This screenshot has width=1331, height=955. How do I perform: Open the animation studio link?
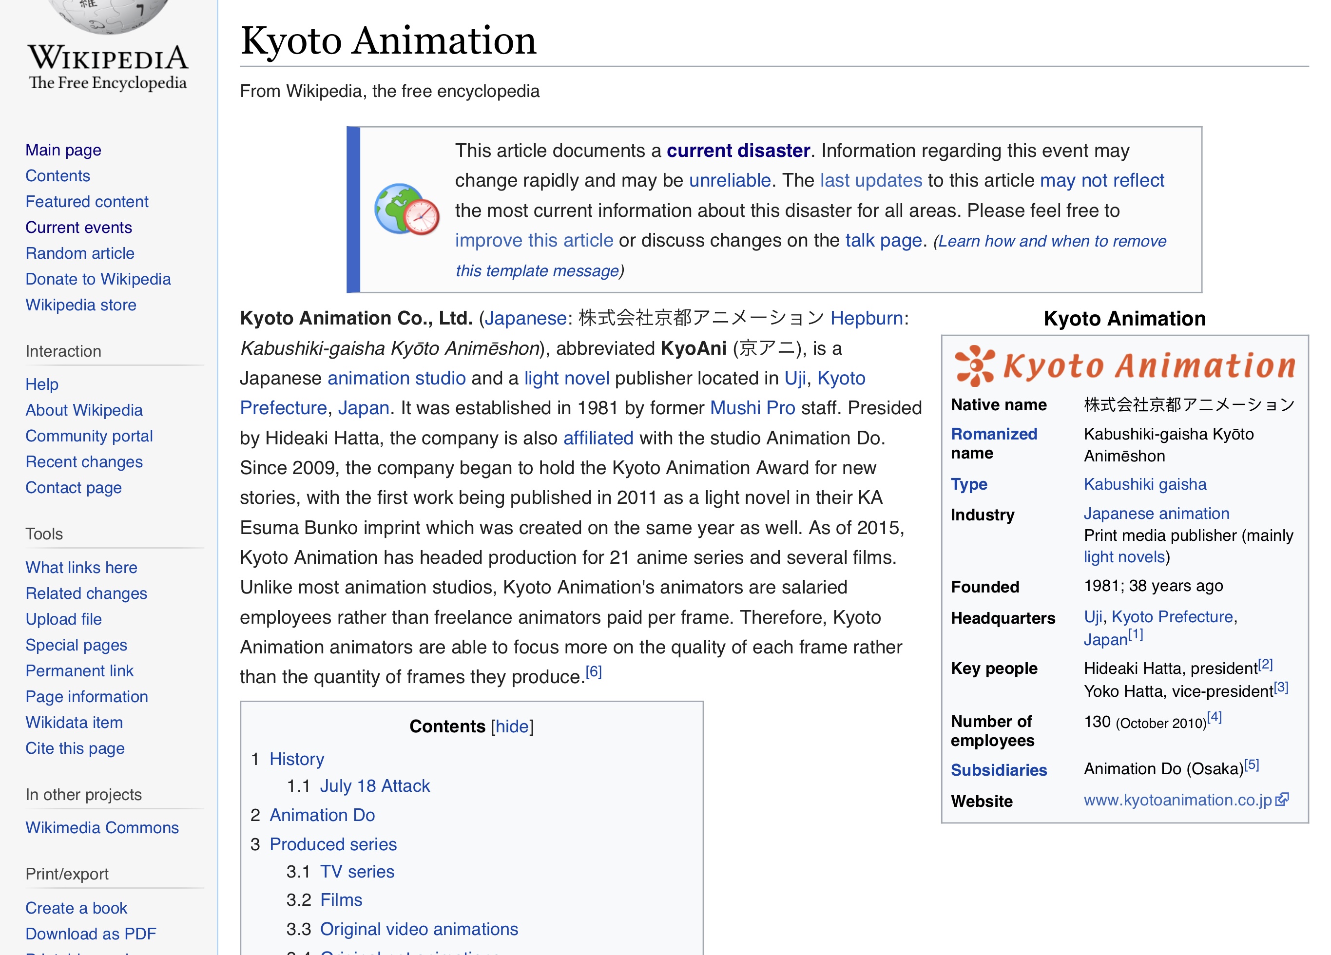[396, 379]
